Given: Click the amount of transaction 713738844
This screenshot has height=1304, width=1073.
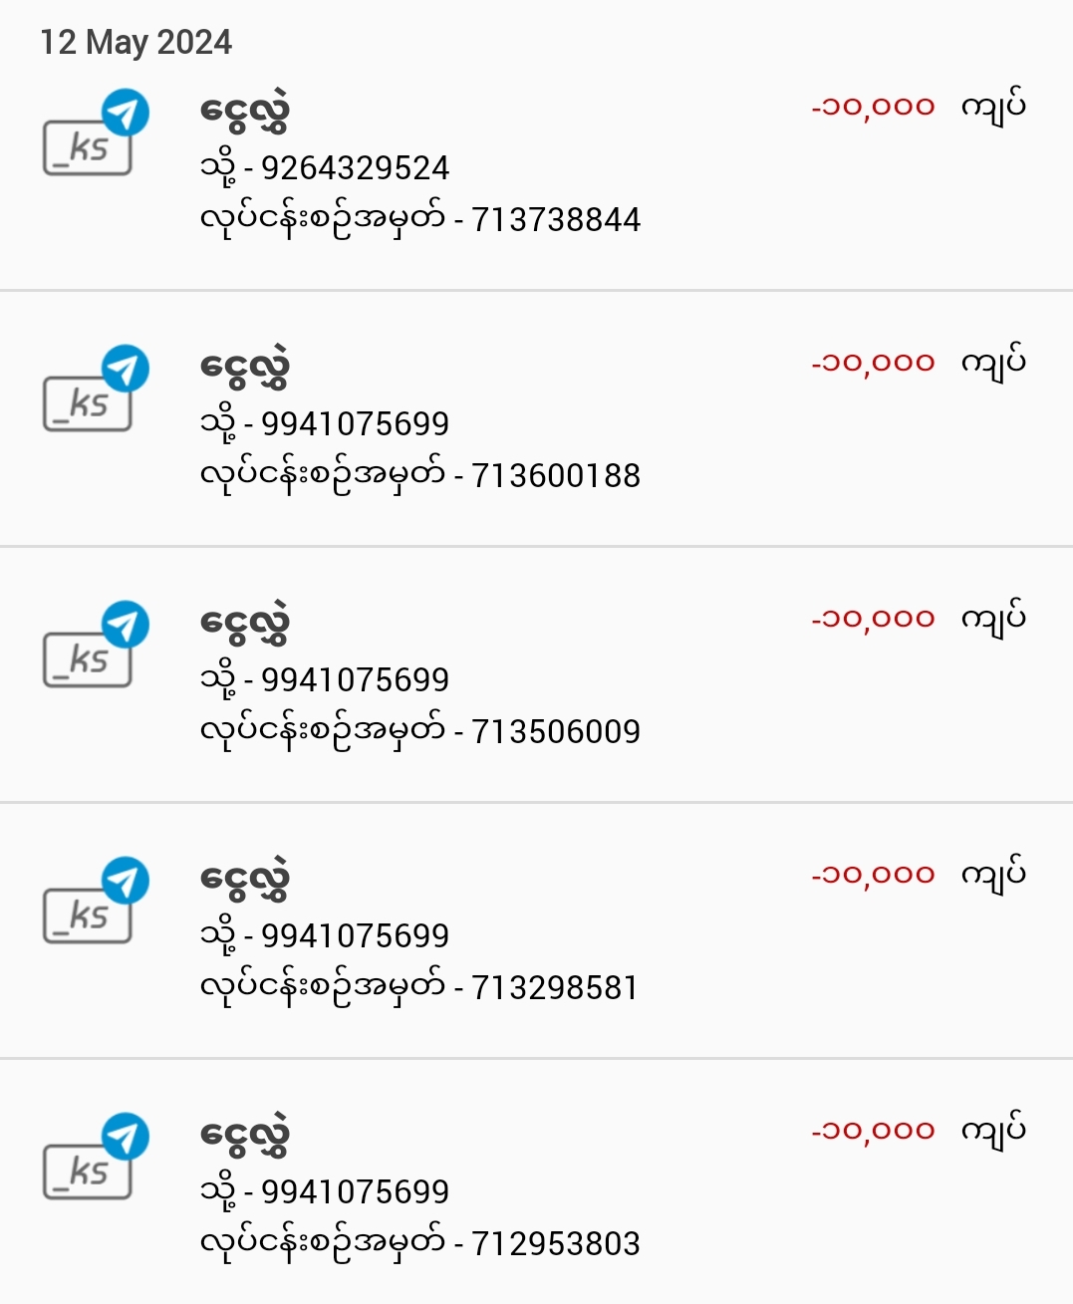Looking at the screenshot, I should [x=874, y=107].
